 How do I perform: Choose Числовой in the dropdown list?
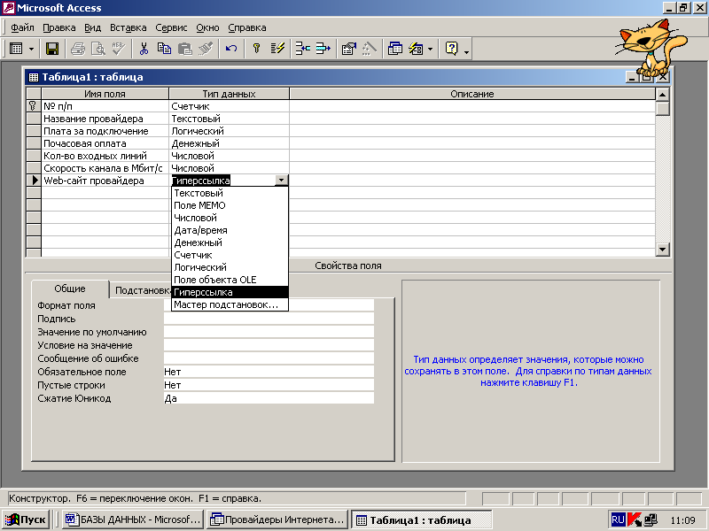(230, 218)
